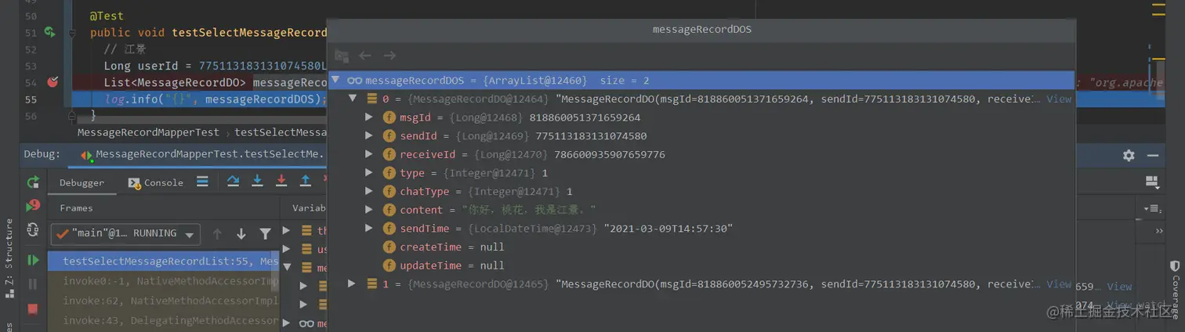This screenshot has height=332, width=1185.
Task: Click the popup back arrow icon
Action: (x=364, y=56)
